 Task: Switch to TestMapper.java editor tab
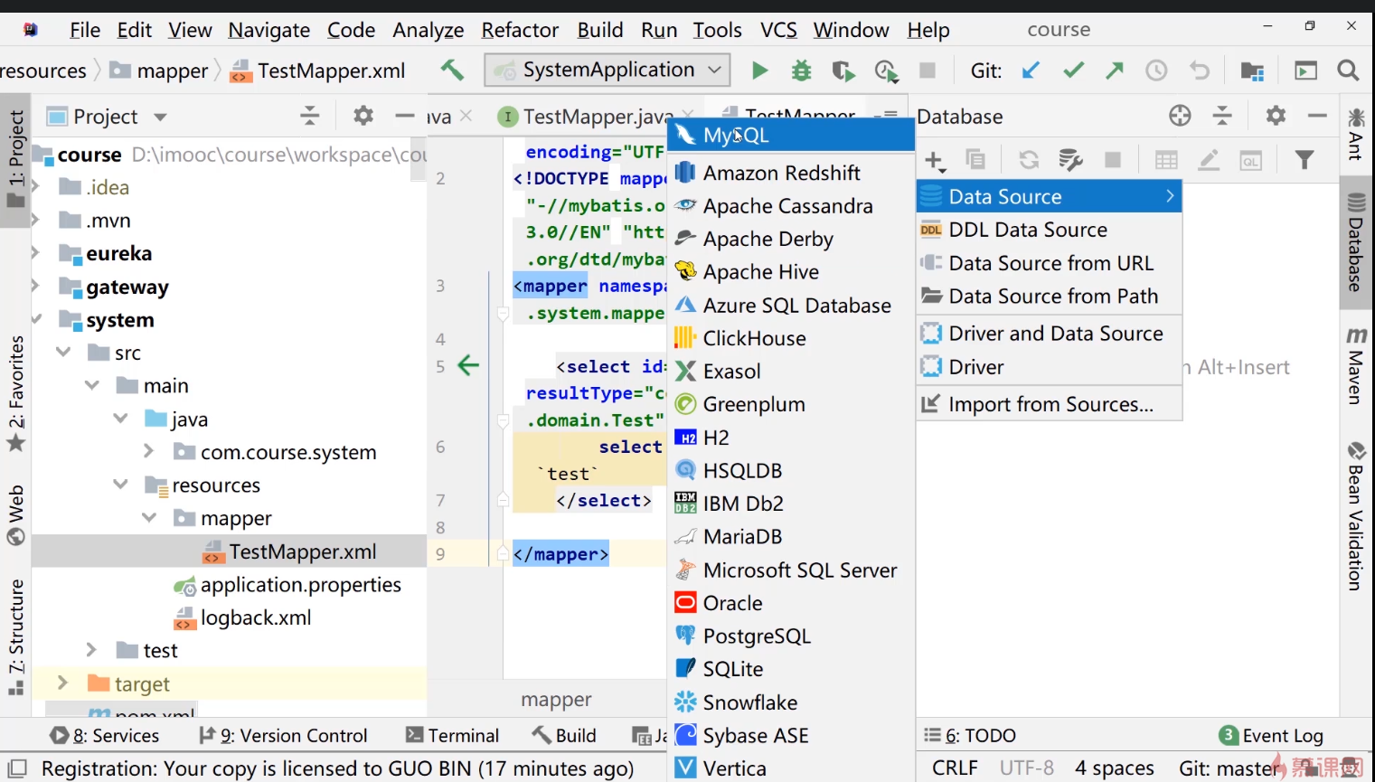tap(596, 116)
